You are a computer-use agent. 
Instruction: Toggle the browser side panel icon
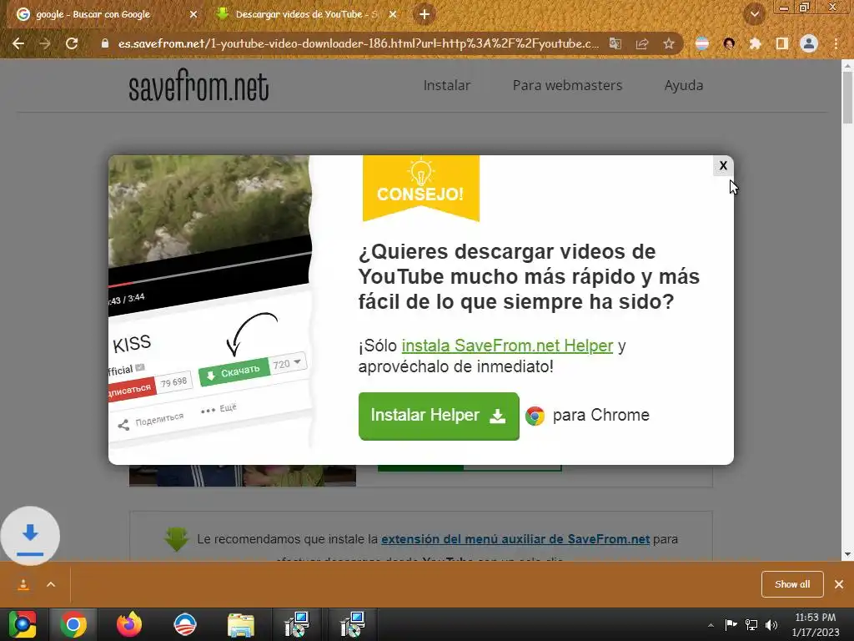[782, 43]
